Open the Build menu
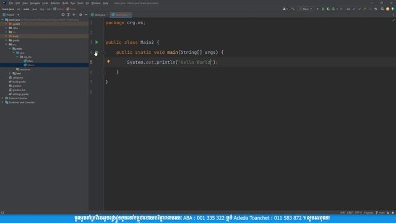The height and width of the screenshot is (223, 396). tap(65, 3)
